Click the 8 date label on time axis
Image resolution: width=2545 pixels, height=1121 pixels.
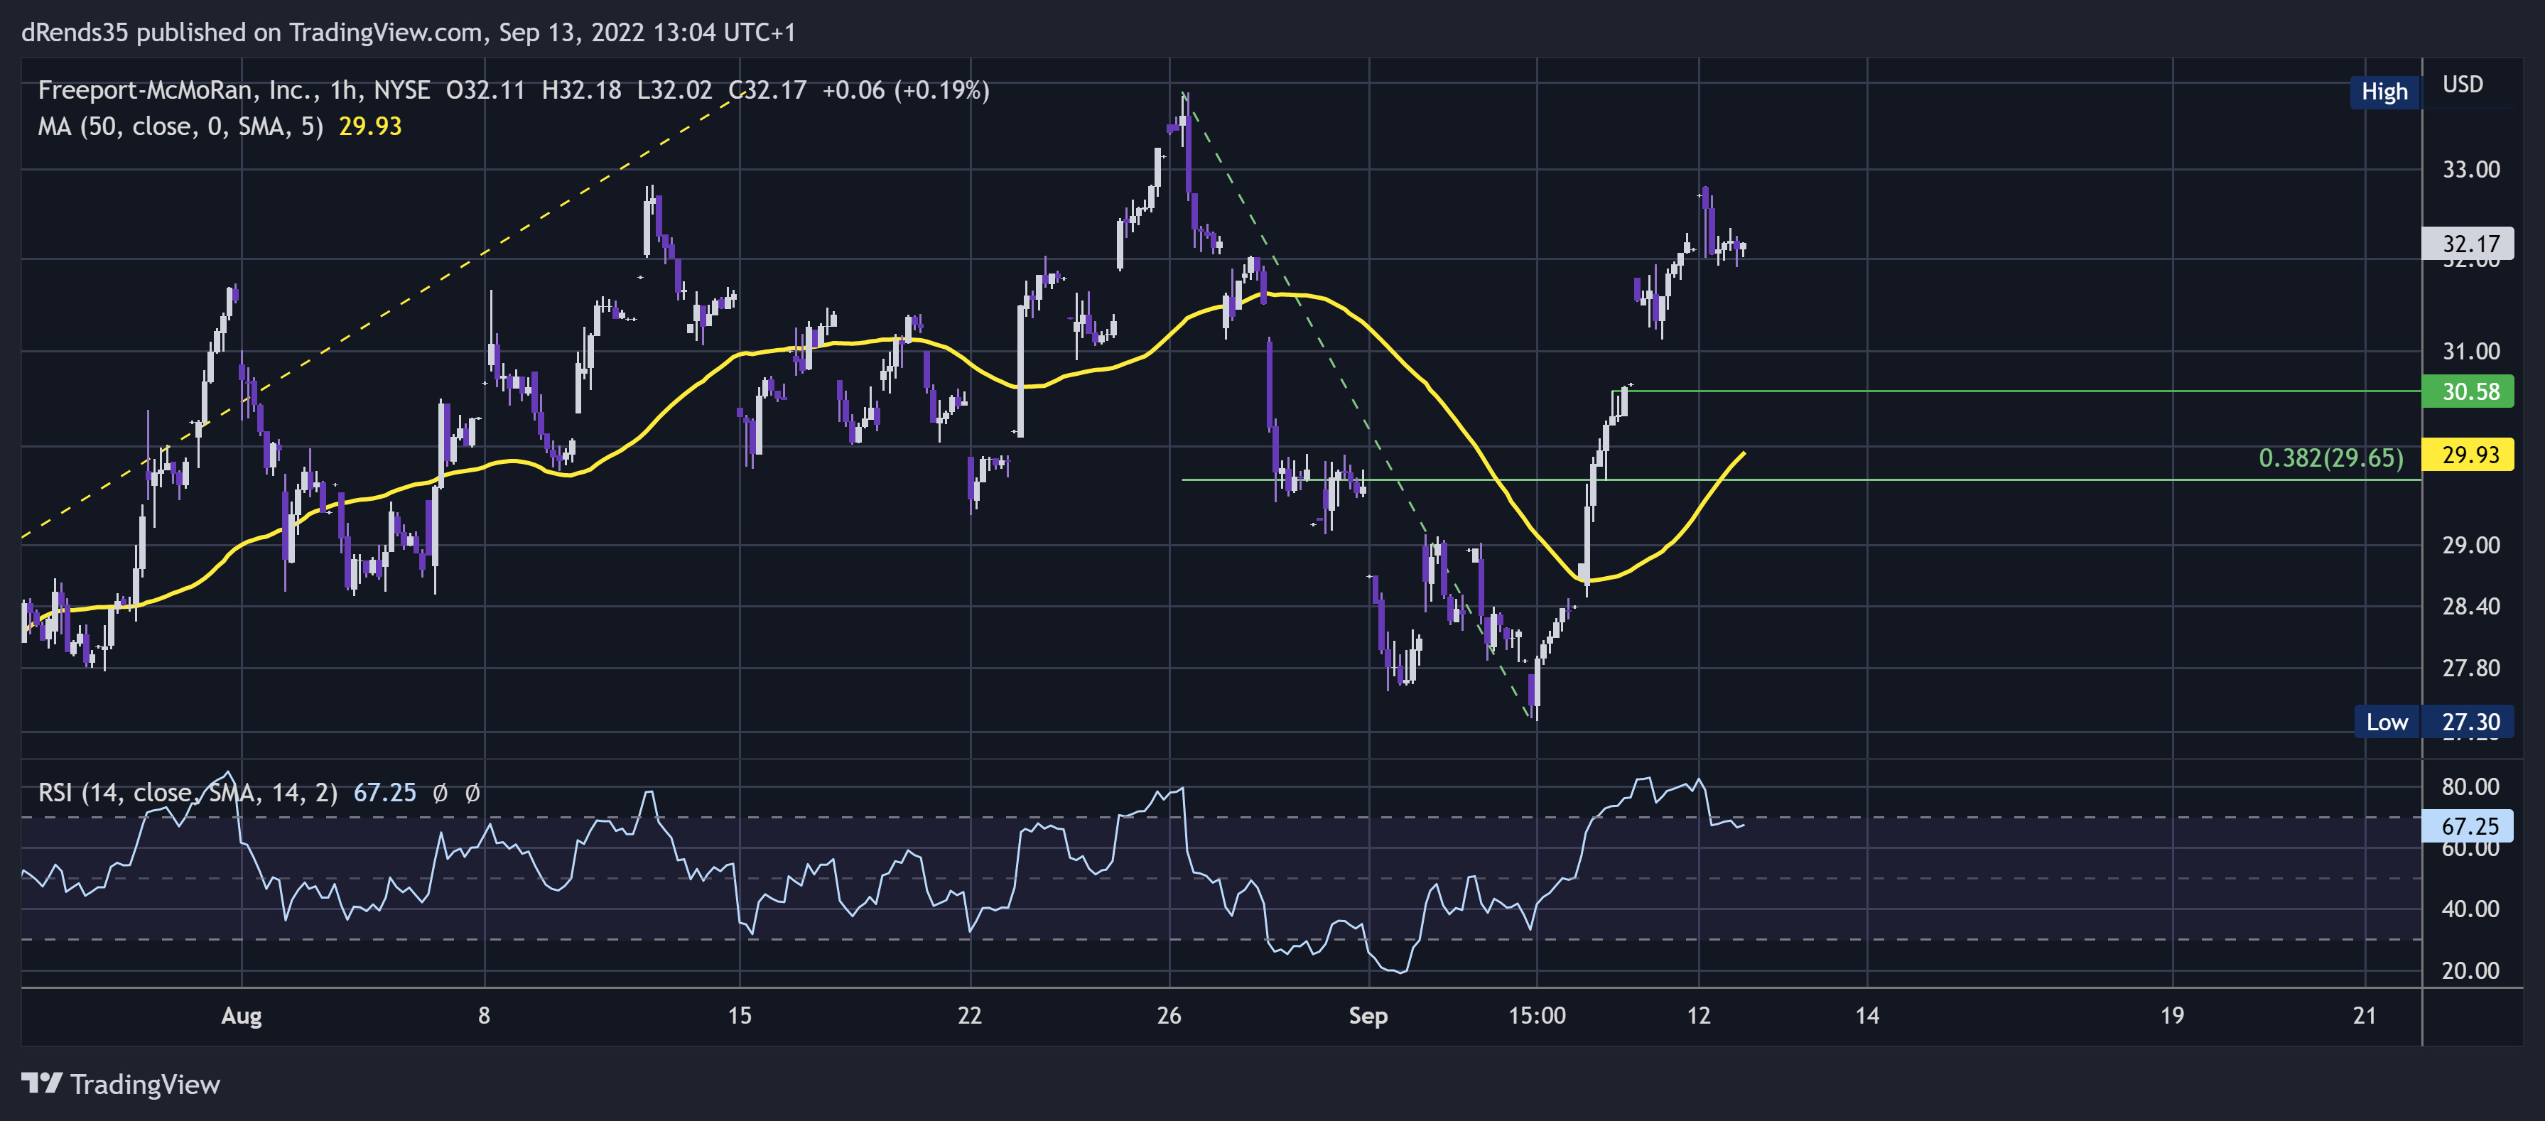pos(484,1017)
